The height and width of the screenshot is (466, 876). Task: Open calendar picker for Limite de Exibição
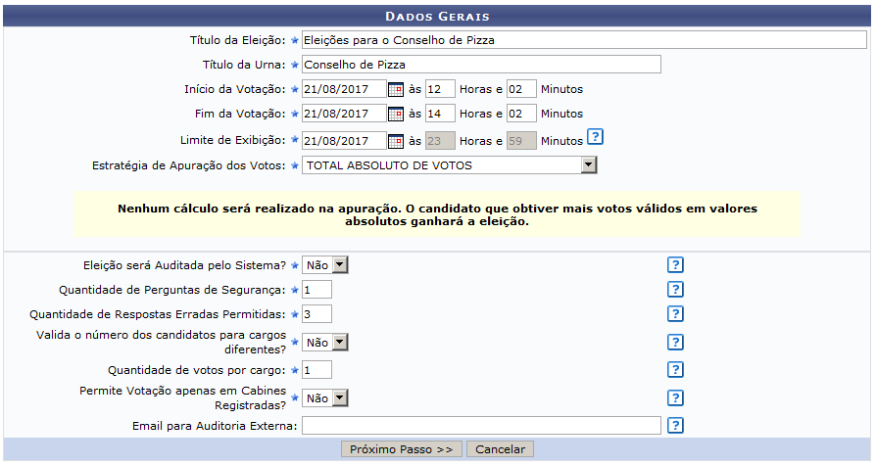[x=396, y=140]
